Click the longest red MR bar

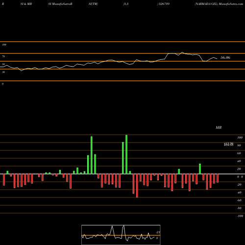coord(137,186)
